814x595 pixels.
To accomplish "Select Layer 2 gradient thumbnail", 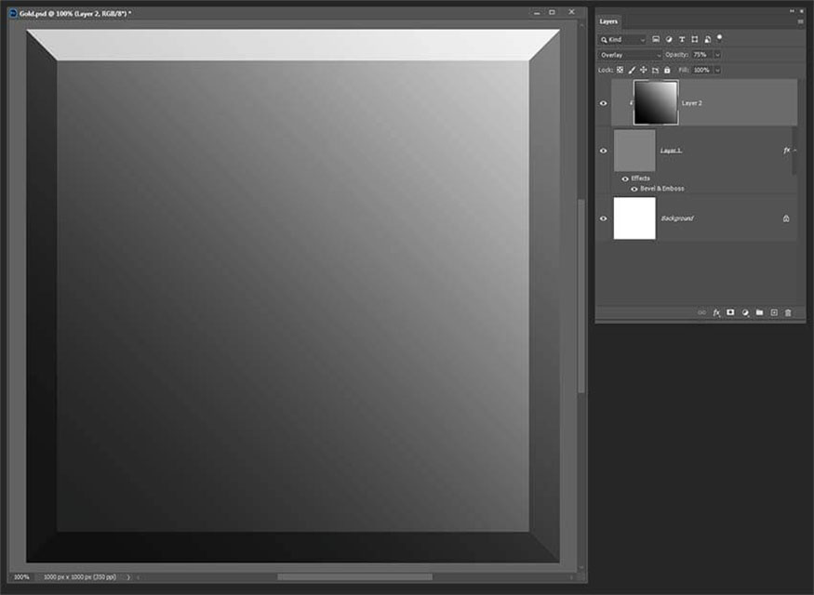I will coord(656,102).
